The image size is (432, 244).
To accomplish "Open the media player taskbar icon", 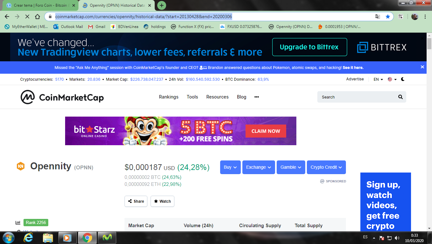I will pos(68,237).
